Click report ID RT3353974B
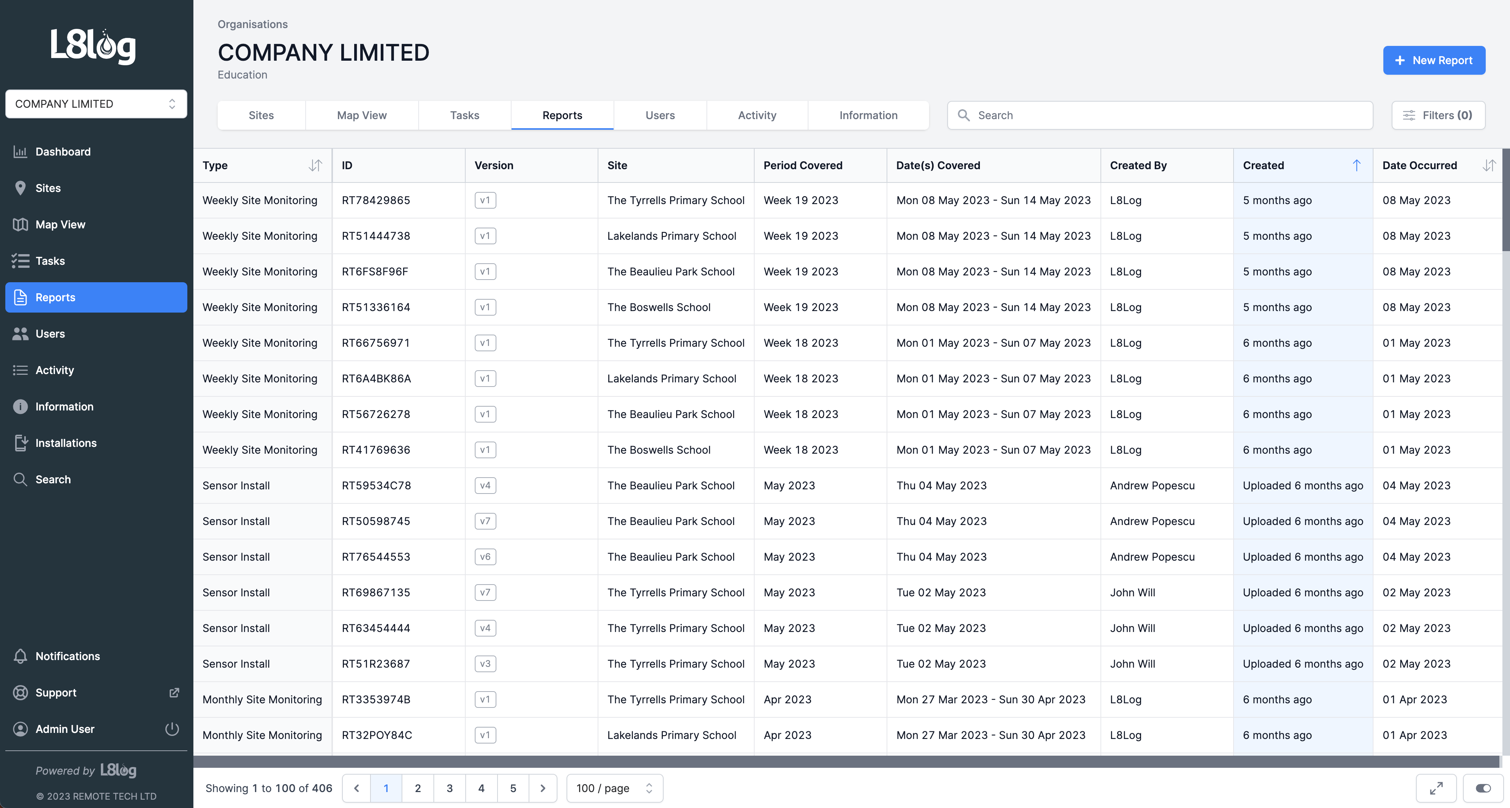Image resolution: width=1510 pixels, height=808 pixels. 376,700
